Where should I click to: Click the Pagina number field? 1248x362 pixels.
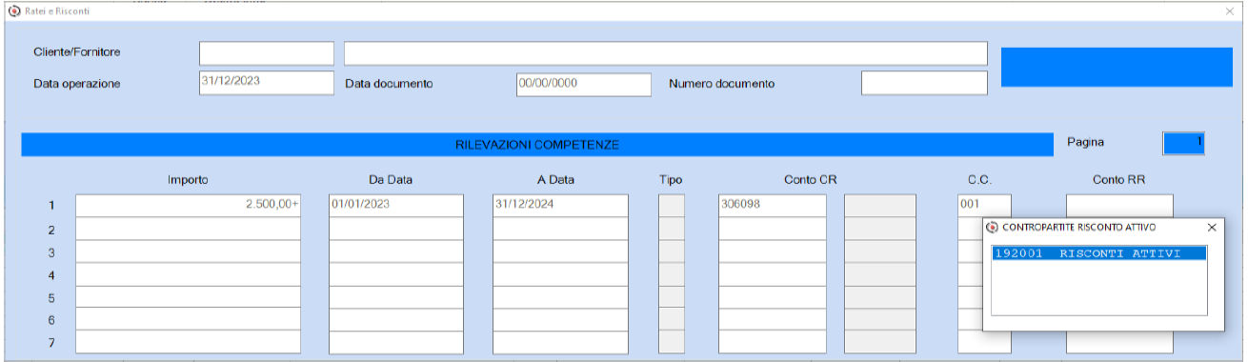(1183, 143)
